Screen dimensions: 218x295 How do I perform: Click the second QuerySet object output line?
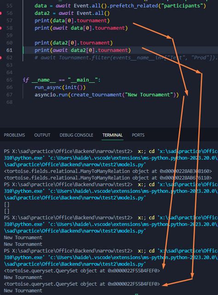point(82,284)
